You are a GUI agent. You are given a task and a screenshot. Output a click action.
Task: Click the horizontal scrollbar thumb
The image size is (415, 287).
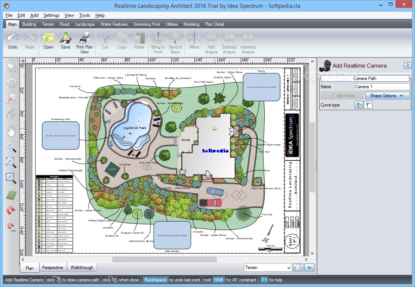164,259
